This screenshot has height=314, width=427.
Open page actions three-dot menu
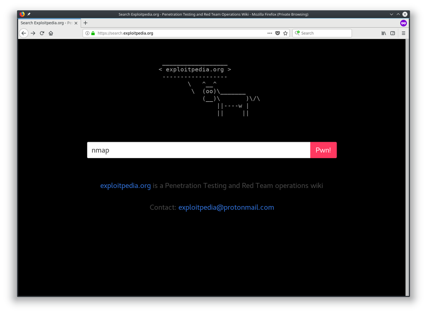270,33
